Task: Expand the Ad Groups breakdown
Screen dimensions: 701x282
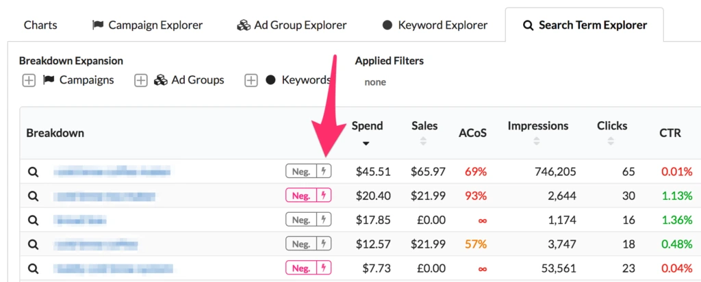Action: pos(140,80)
